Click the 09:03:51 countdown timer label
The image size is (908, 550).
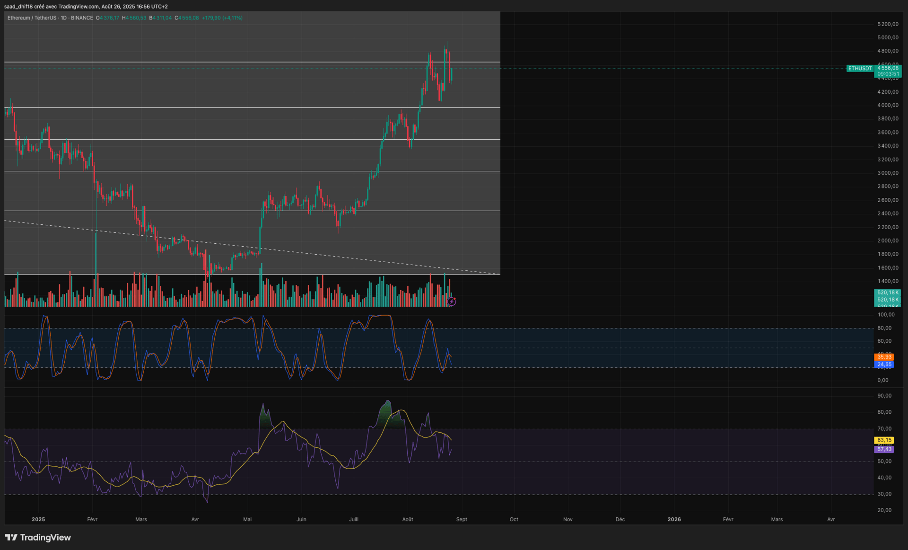(888, 74)
